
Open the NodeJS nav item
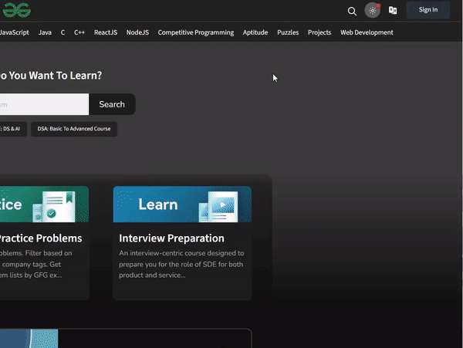point(137,32)
